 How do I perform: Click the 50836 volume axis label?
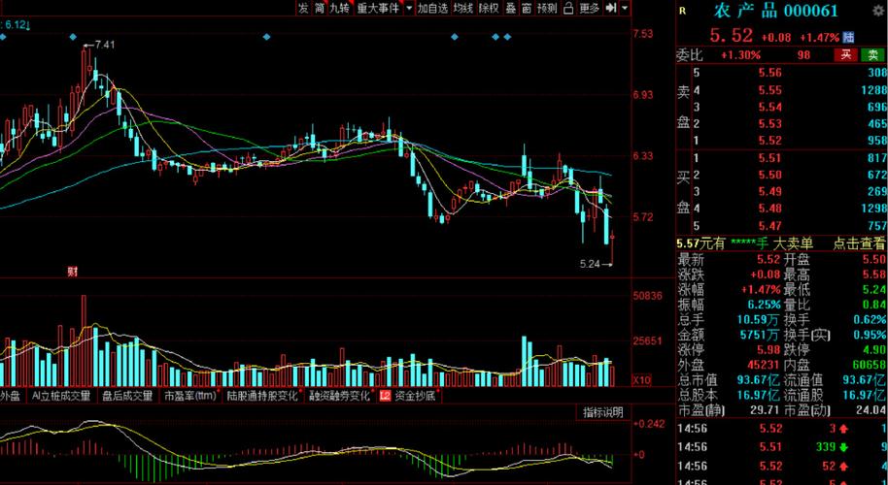647,296
